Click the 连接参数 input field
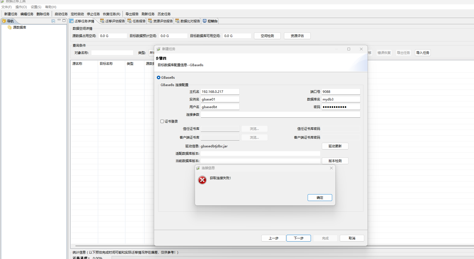Image resolution: width=474 pixels, height=259 pixels. [280, 115]
